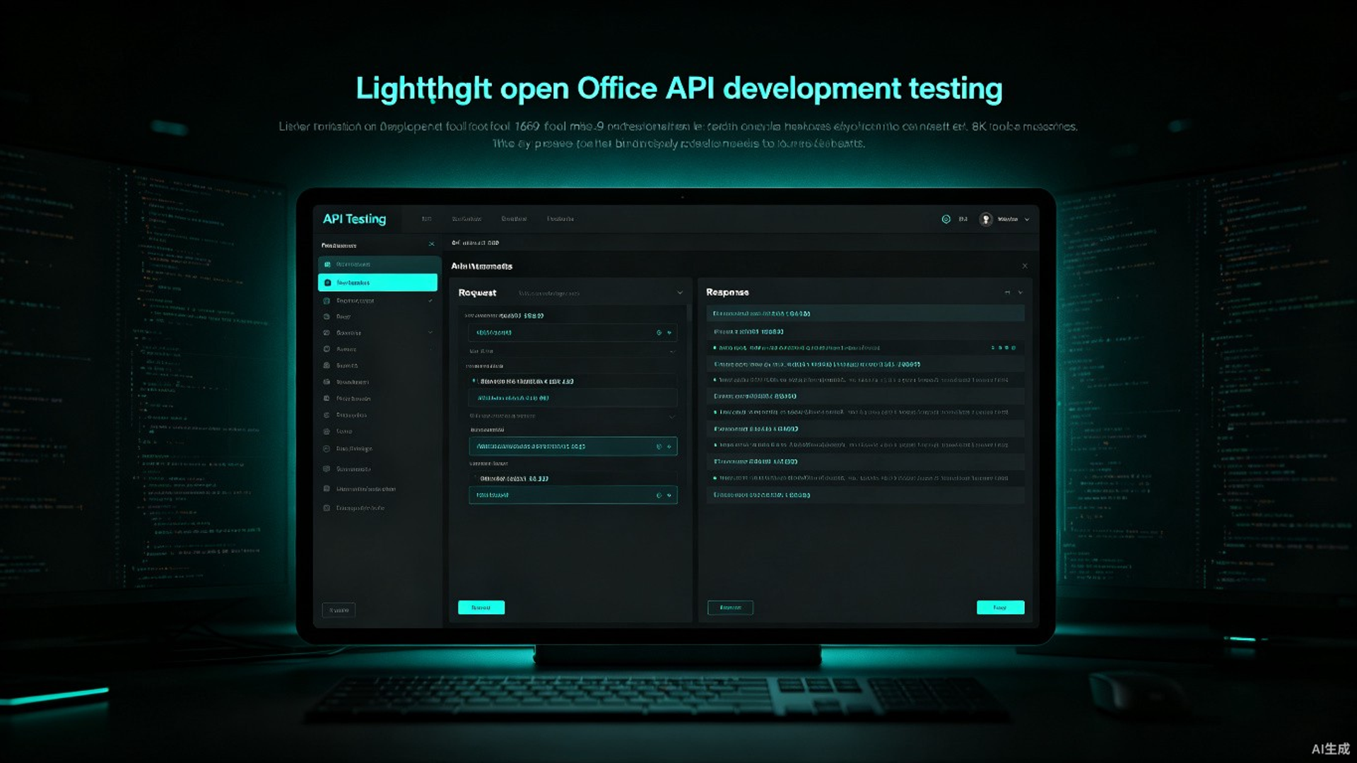Open the user avatar icon in header

[985, 219]
